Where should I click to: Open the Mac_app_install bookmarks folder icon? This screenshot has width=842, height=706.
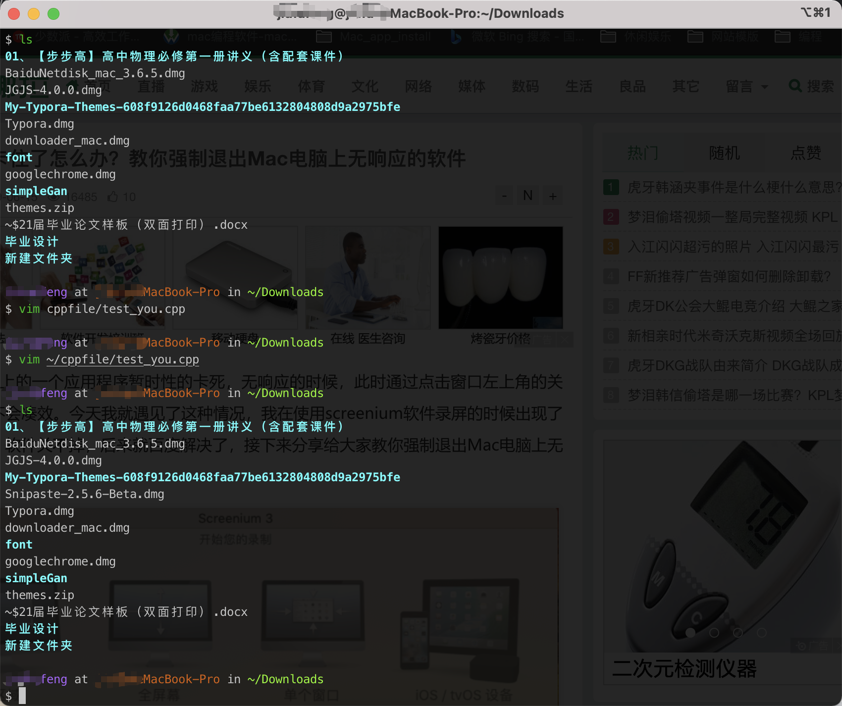click(324, 36)
